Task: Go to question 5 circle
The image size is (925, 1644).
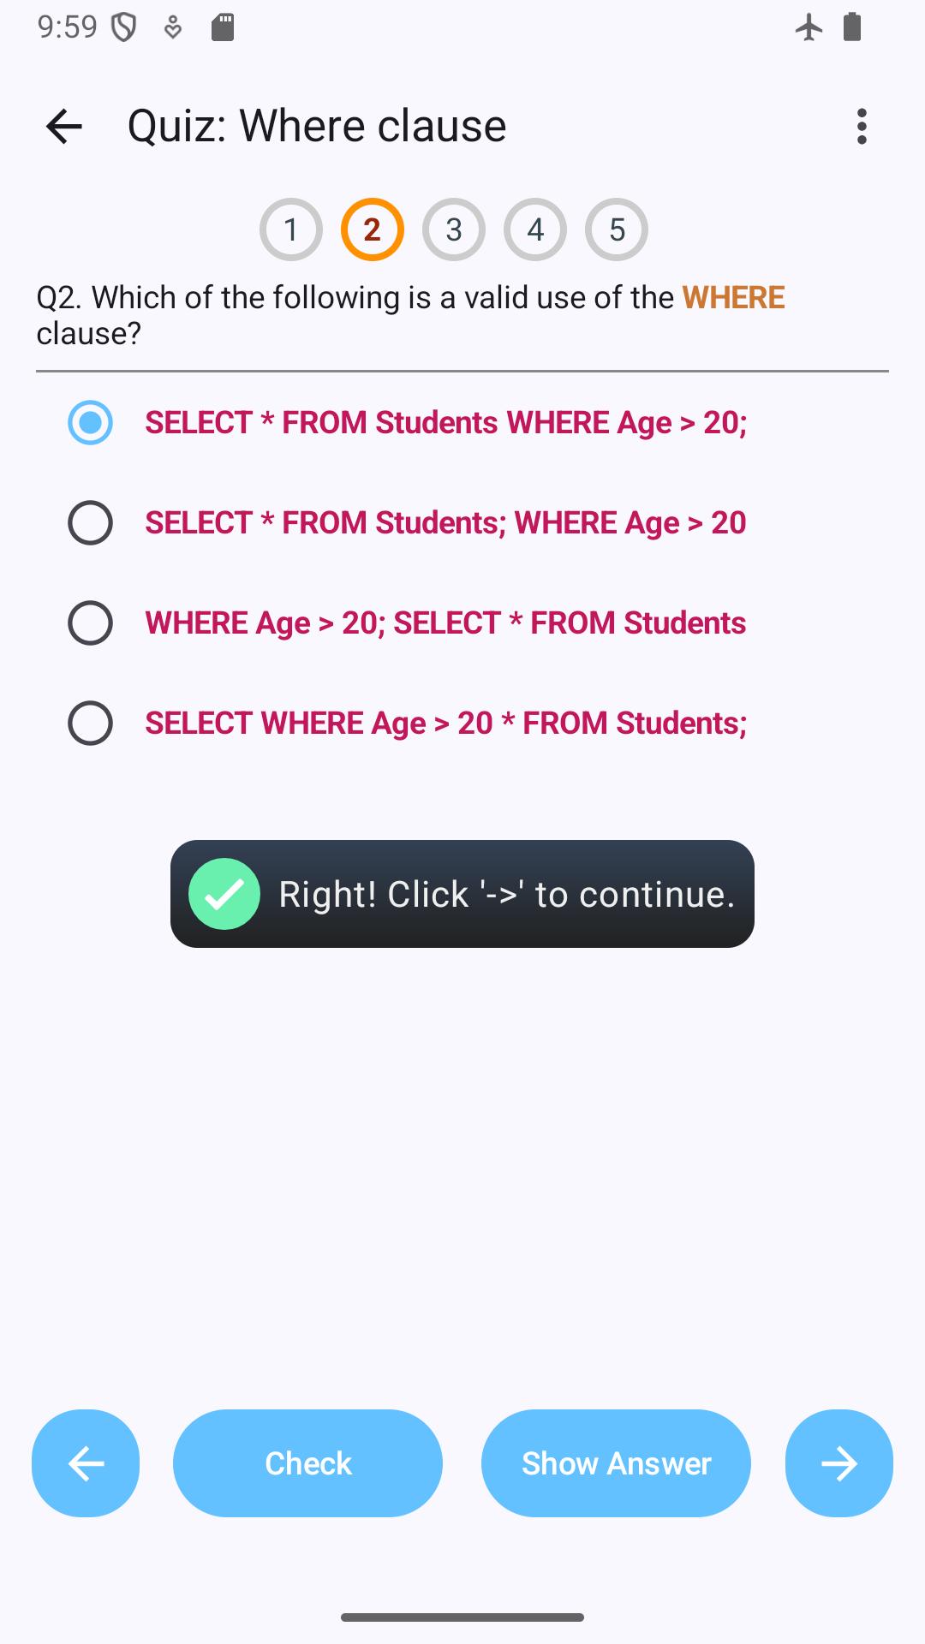Action: [x=617, y=229]
